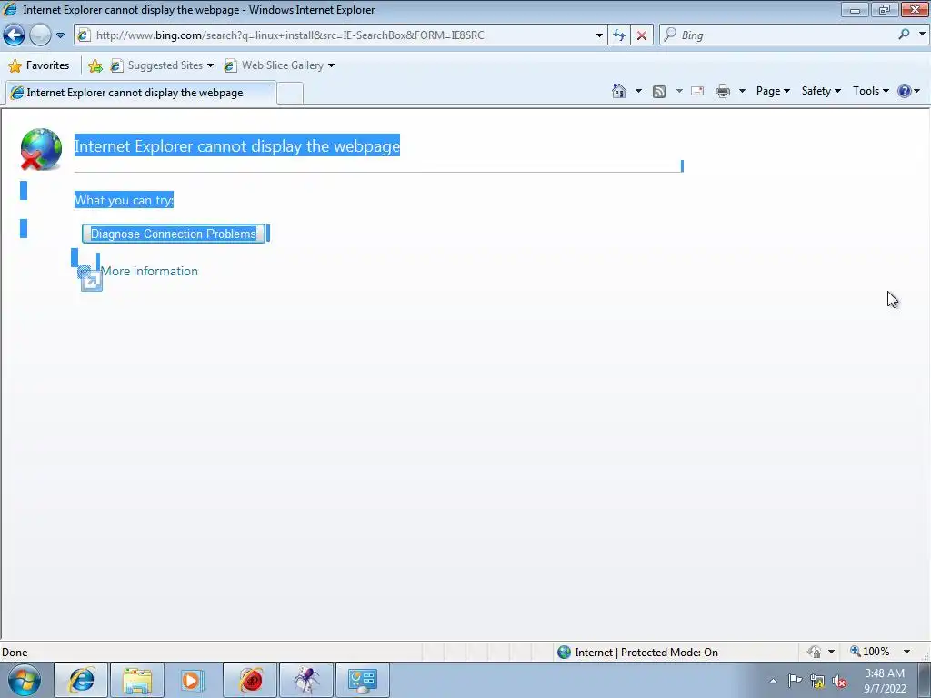Viewport: 931px width, 698px height.
Task: Refresh the page with the refresh icon
Action: (619, 35)
